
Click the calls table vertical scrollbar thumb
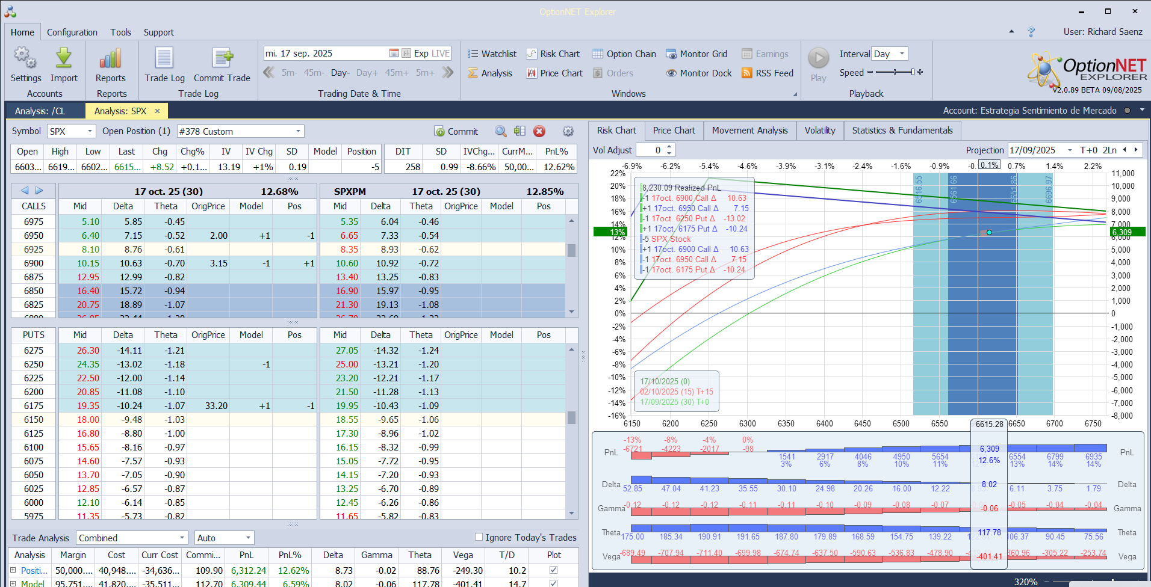point(571,250)
